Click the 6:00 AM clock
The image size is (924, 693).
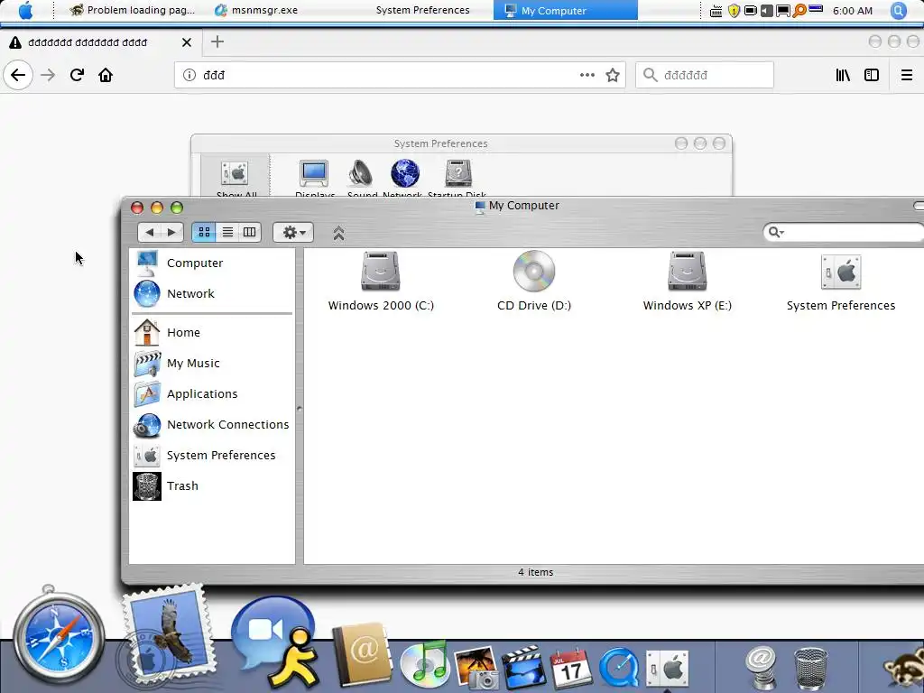point(852,11)
